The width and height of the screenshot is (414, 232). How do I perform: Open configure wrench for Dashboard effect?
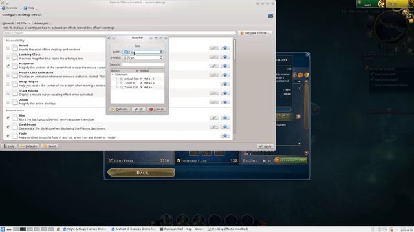(x=214, y=126)
